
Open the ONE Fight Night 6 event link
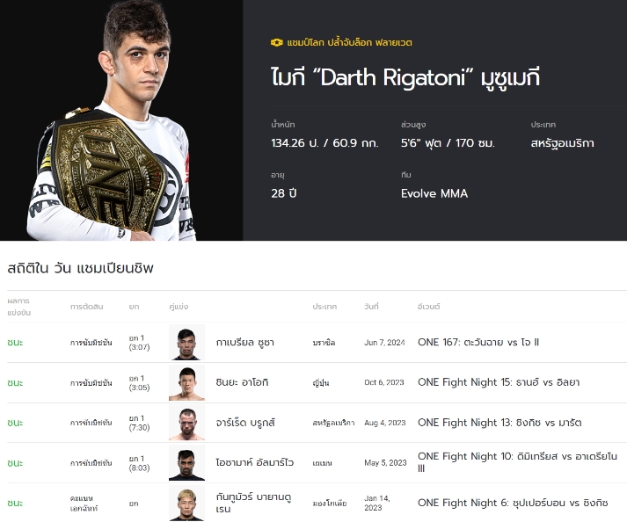513,503
